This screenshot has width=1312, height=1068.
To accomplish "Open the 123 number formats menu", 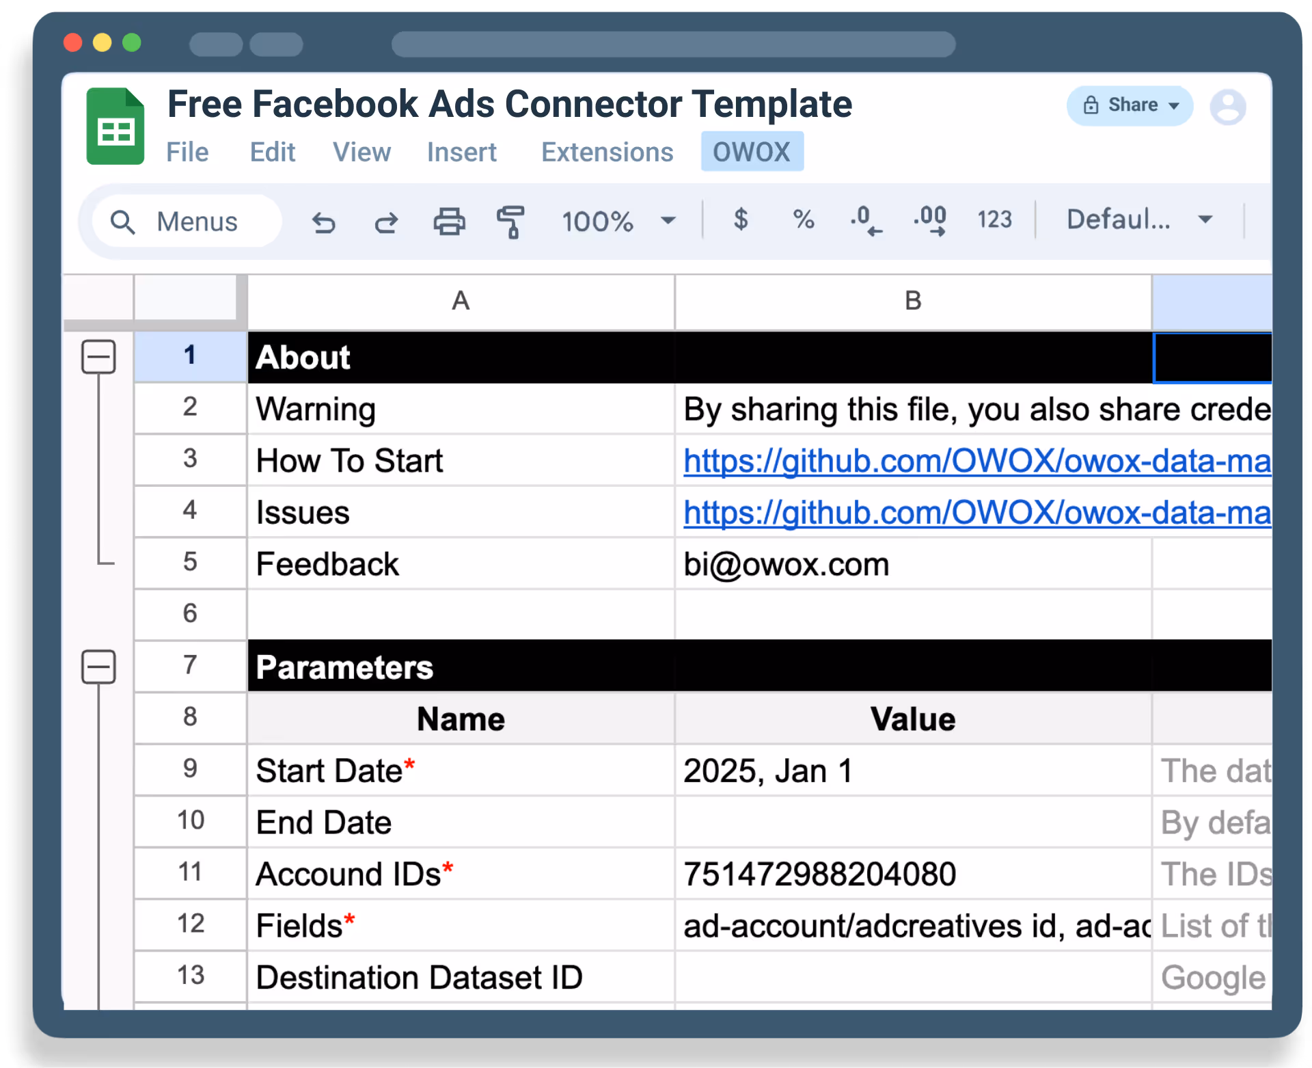I will point(994,219).
